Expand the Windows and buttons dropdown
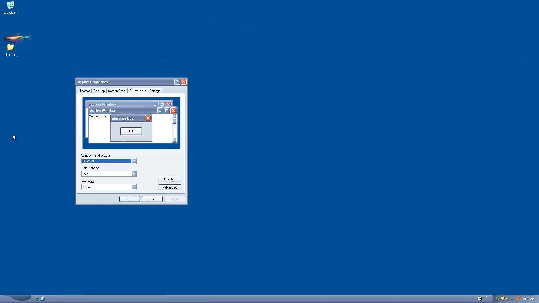 (x=134, y=161)
